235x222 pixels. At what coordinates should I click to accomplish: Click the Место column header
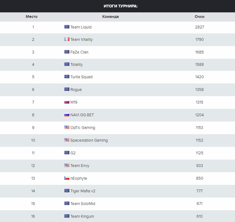pyautogui.click(x=32, y=17)
